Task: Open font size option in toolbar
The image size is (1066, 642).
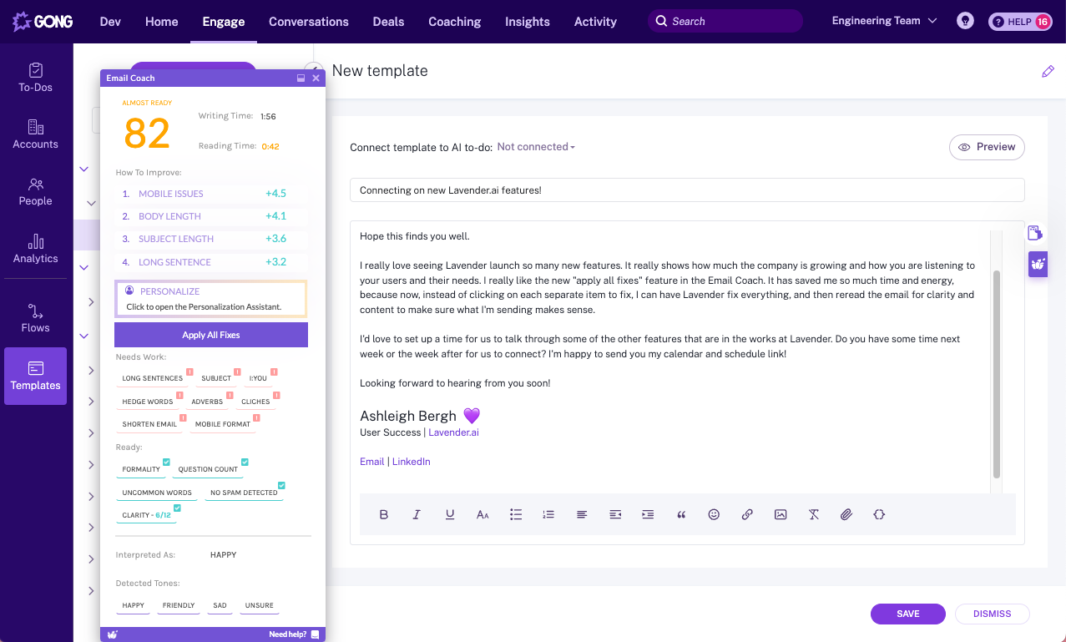Action: tap(482, 514)
